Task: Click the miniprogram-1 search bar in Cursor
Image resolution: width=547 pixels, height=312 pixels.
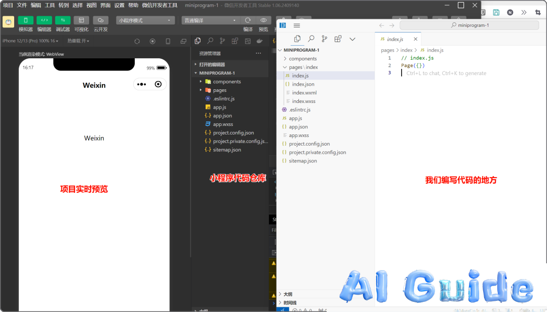Action: tap(469, 25)
